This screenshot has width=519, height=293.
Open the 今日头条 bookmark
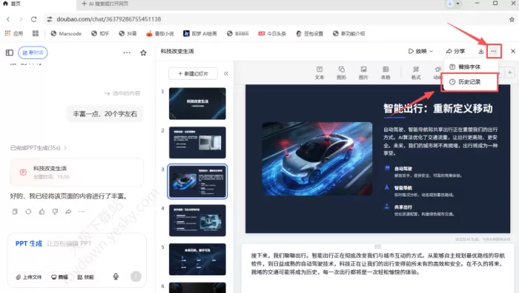pos(272,33)
